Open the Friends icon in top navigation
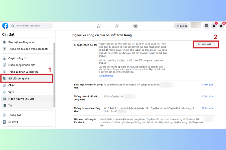This screenshot has height=150, width=226. pos(117,26)
